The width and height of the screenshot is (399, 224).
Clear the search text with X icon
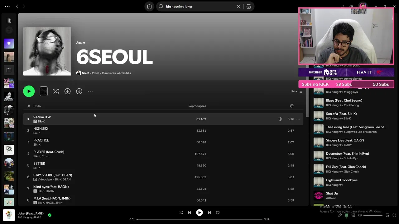pos(238,7)
